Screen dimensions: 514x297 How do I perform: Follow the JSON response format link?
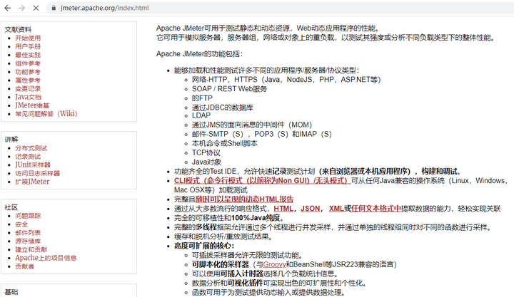(x=310, y=209)
